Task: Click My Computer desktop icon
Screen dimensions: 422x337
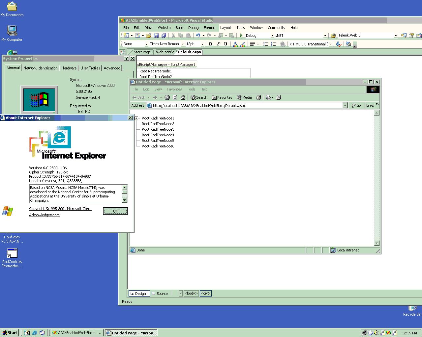Action: [x=12, y=33]
